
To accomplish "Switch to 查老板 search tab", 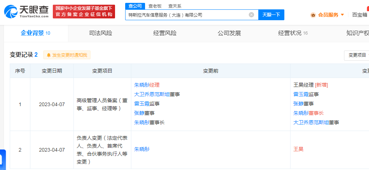I will click(155, 6).
